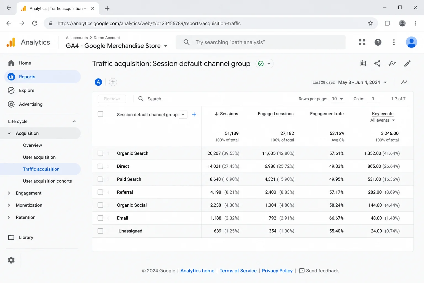Check the Email row checkbox

tap(100, 218)
